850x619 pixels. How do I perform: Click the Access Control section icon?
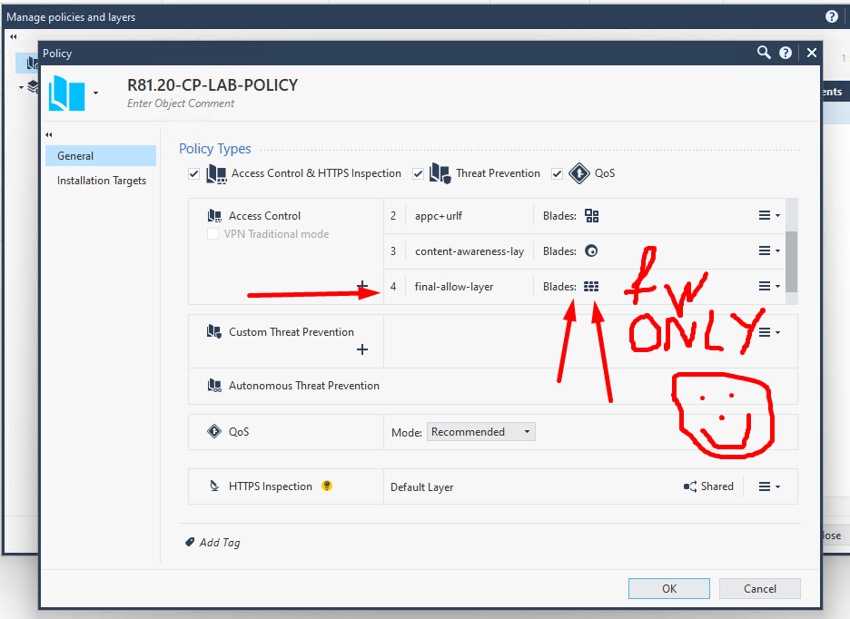[214, 216]
